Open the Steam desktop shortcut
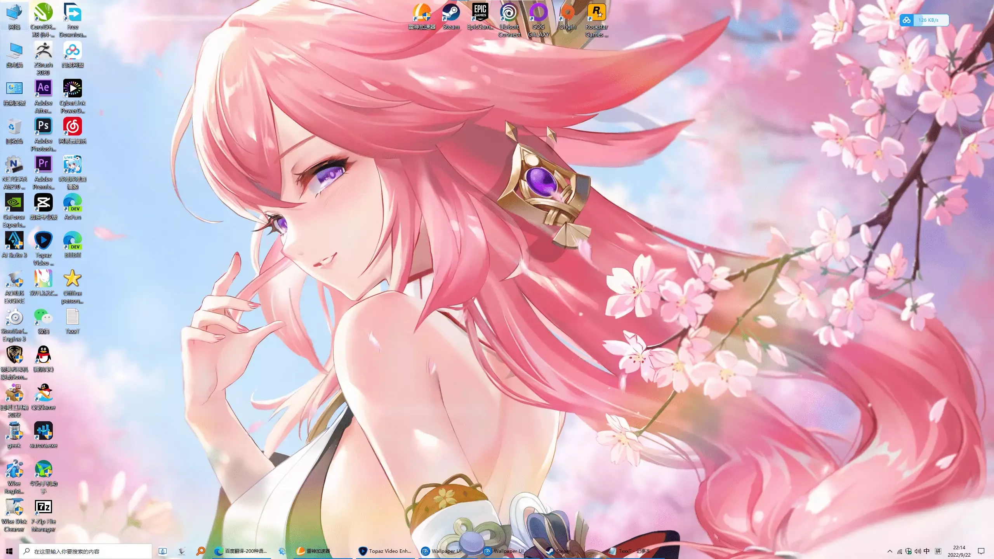 coord(451,17)
